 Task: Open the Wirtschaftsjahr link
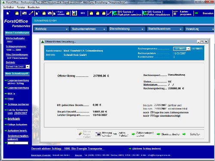point(15,38)
